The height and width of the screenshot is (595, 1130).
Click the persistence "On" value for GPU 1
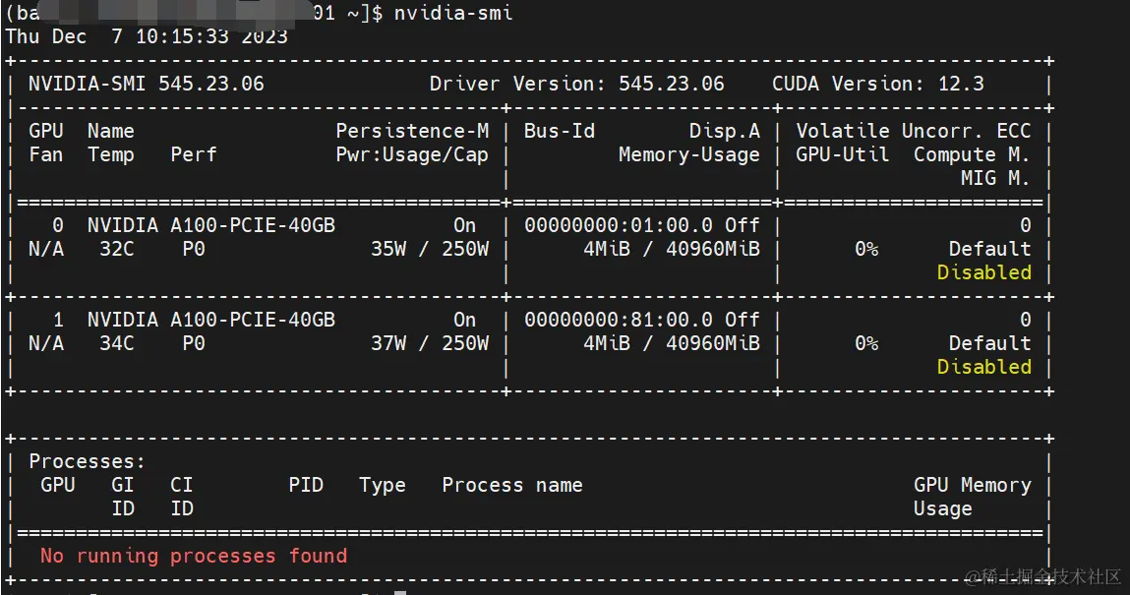click(465, 320)
